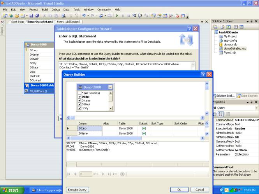This screenshot has width=259, height=194.
Task: Open the toolbar options overflow dropdown
Action: tap(187, 17)
